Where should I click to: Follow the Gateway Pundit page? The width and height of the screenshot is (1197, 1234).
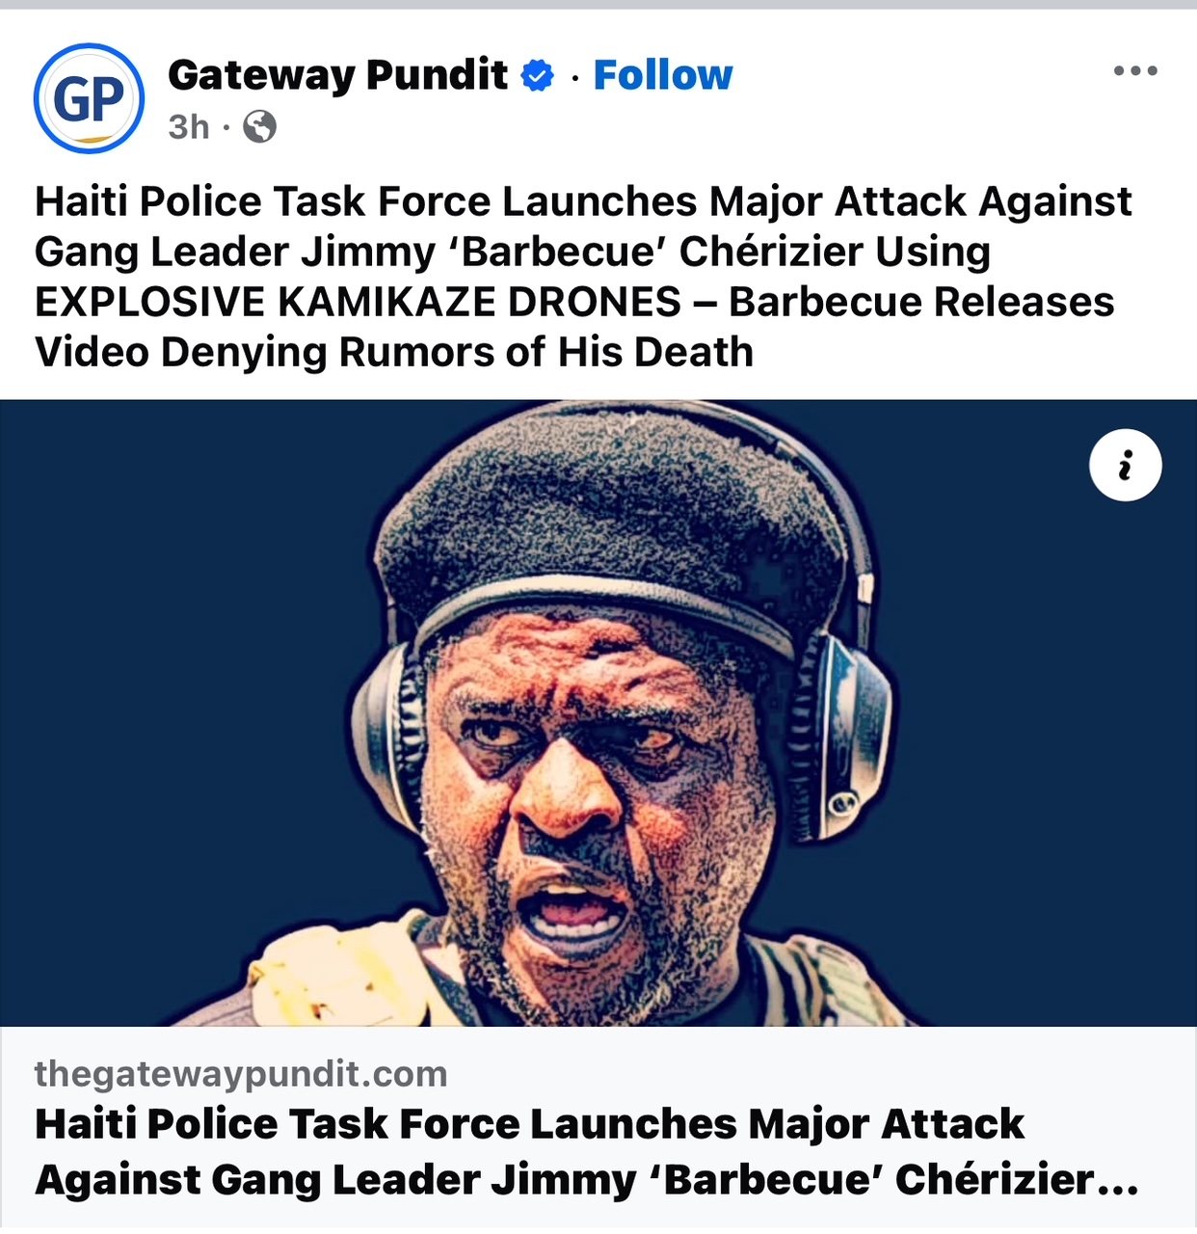pyautogui.click(x=663, y=75)
